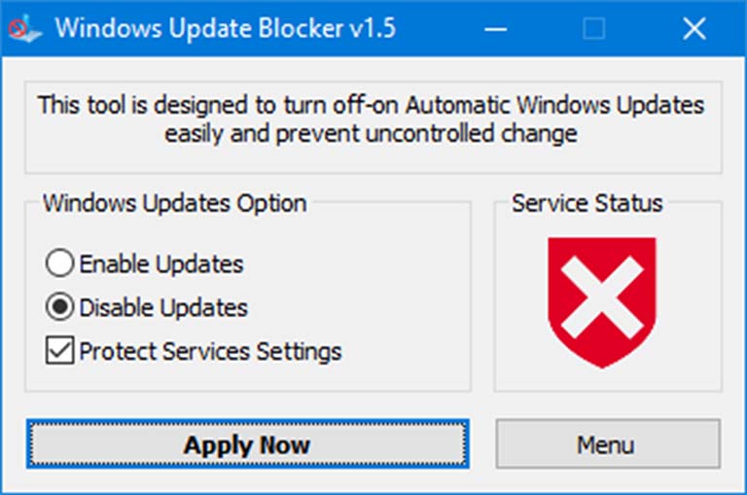Click the "Disable Updates" label text

tap(163, 308)
